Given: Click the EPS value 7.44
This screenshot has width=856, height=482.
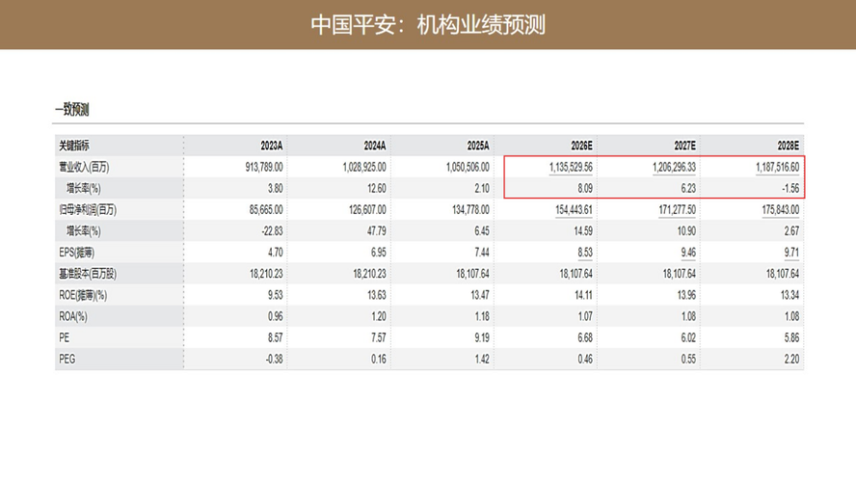Looking at the screenshot, I should 482,253.
